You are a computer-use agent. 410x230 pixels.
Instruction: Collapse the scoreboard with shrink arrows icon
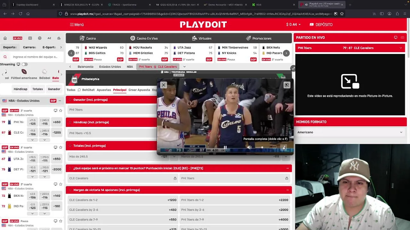293,68
